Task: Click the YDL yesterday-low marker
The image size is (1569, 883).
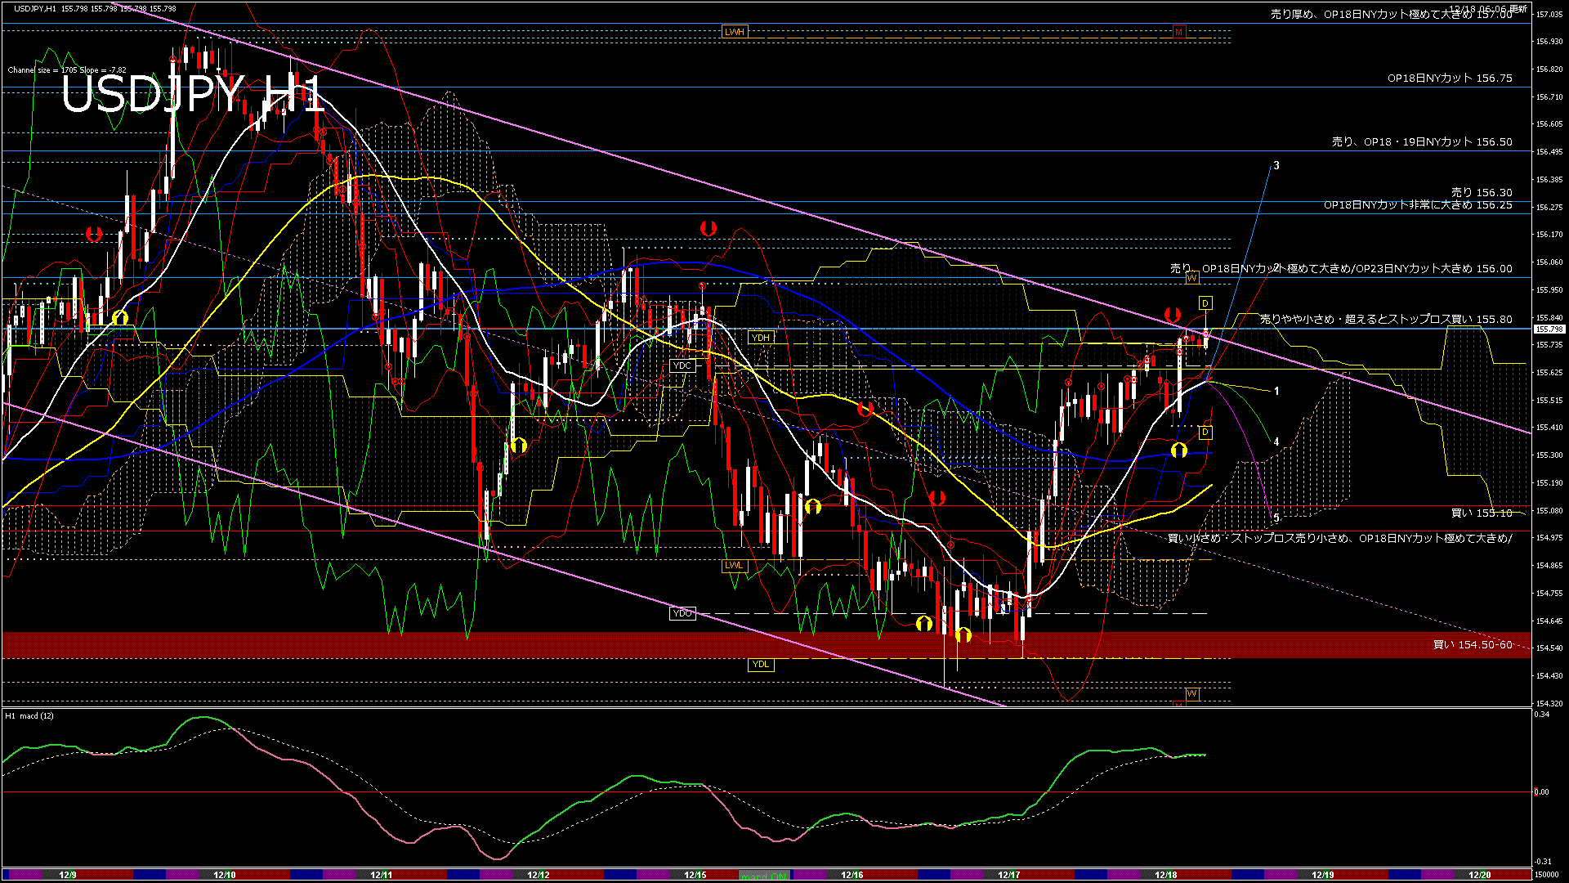Action: pos(761,664)
